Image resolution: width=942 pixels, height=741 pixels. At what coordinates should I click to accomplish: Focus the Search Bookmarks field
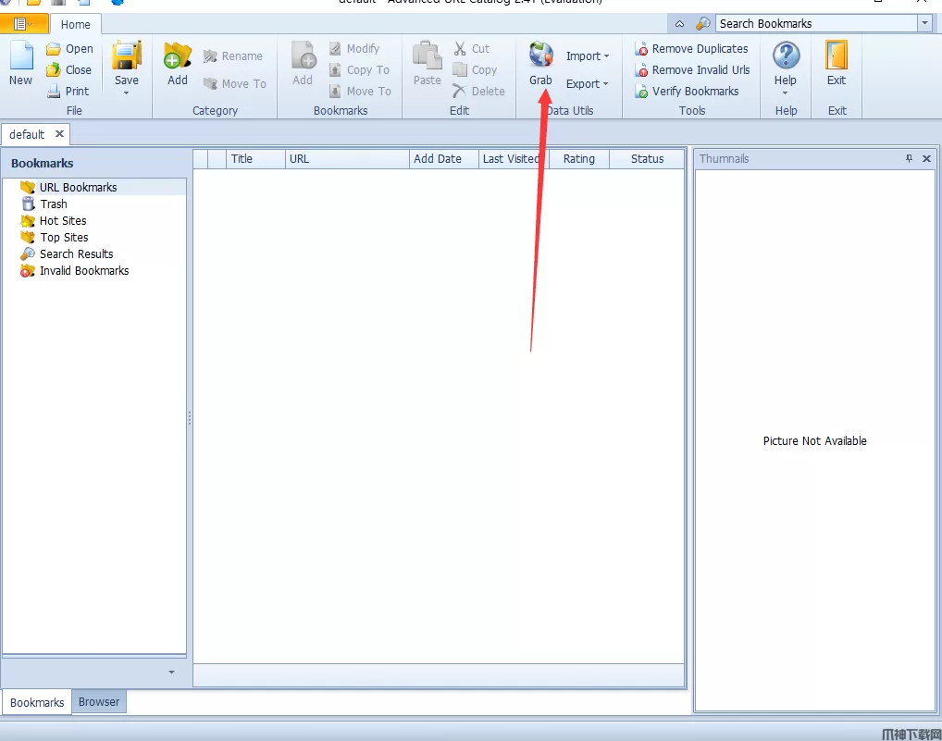click(816, 23)
